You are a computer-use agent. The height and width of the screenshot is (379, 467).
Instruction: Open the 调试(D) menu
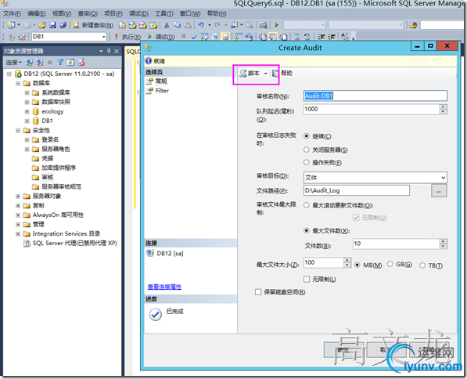138,13
